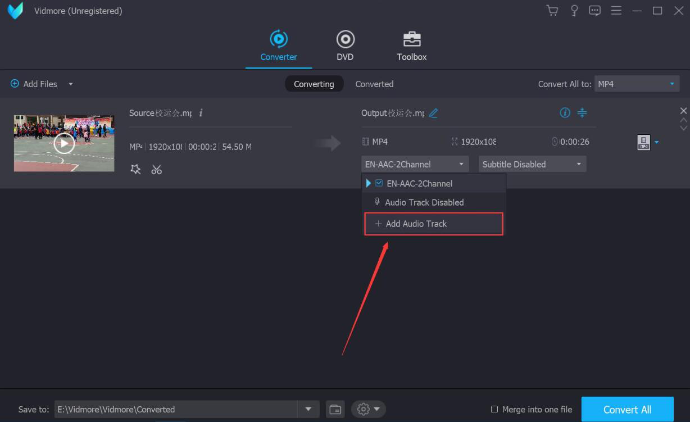Click the Convert All button
Viewport: 690px width, 422px height.
[x=627, y=409]
